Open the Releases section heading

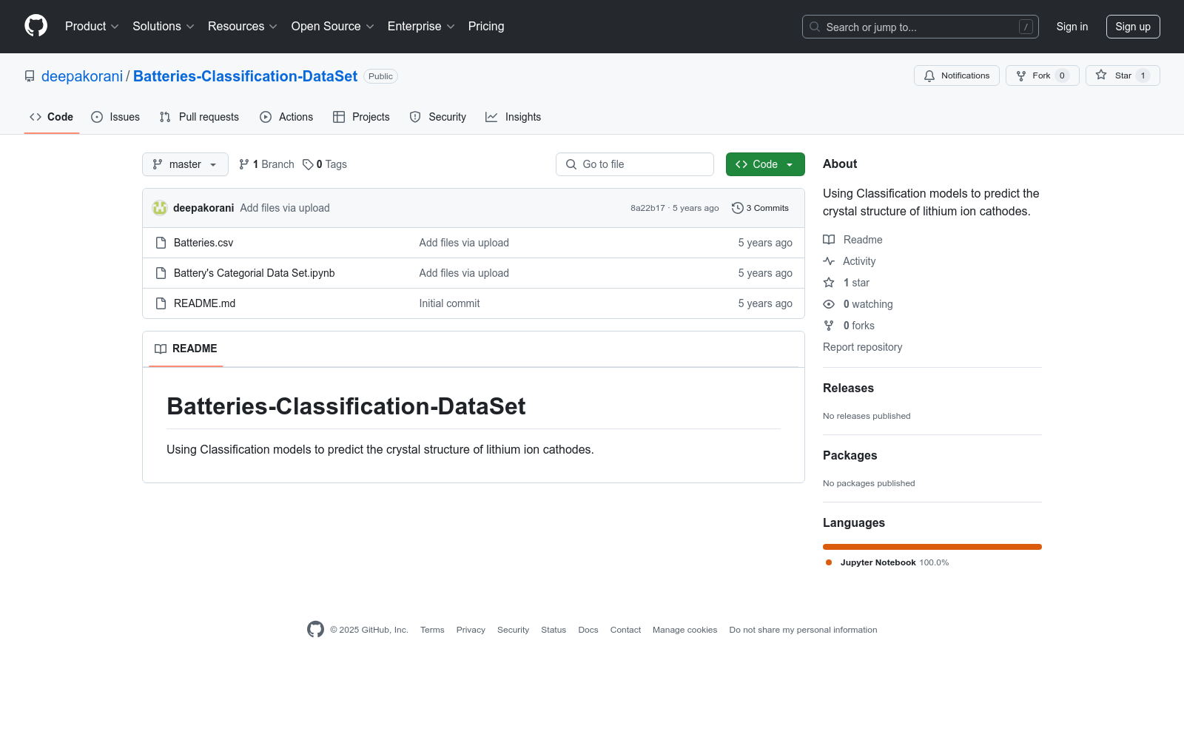848,388
